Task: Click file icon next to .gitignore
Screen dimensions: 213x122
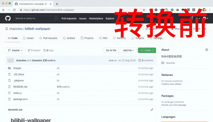Action: point(9,81)
